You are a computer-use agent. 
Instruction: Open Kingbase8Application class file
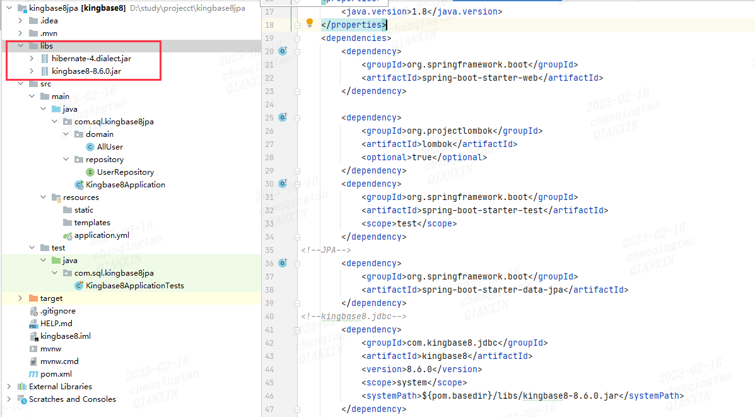coord(125,184)
